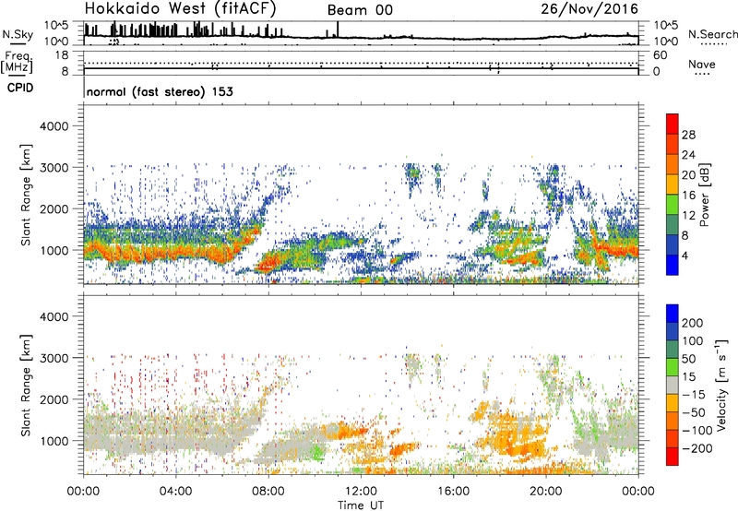Click the 'Velocity [m s-1]' color bar label
This screenshot has width=738, height=511.
(x=721, y=385)
